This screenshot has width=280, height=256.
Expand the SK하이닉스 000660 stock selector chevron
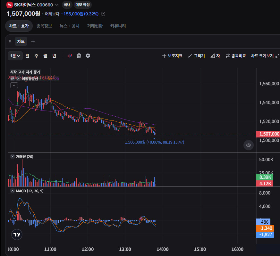point(56,5)
